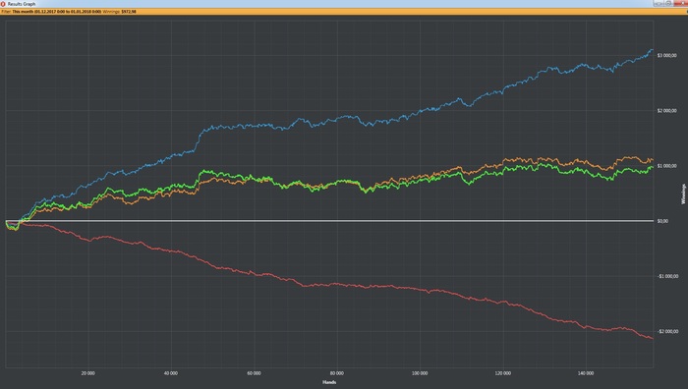Click the 60 000 hands tick label
The width and height of the screenshot is (688, 389).
[254, 373]
